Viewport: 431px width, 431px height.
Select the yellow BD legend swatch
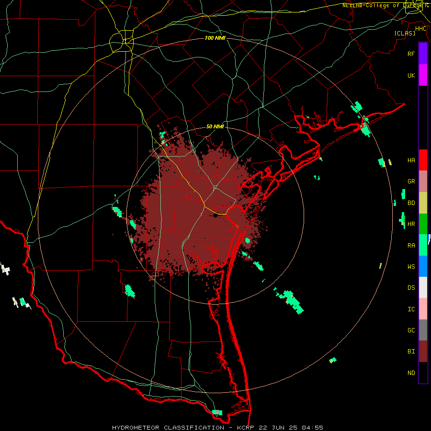tap(423, 203)
